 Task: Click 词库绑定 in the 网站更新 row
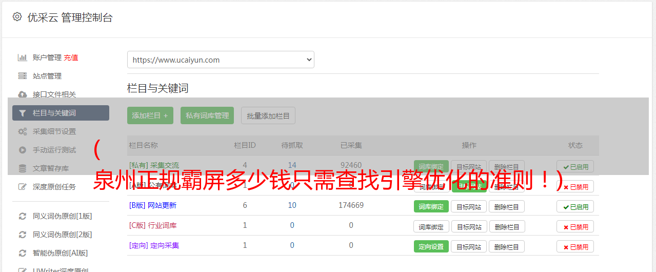[x=431, y=206]
